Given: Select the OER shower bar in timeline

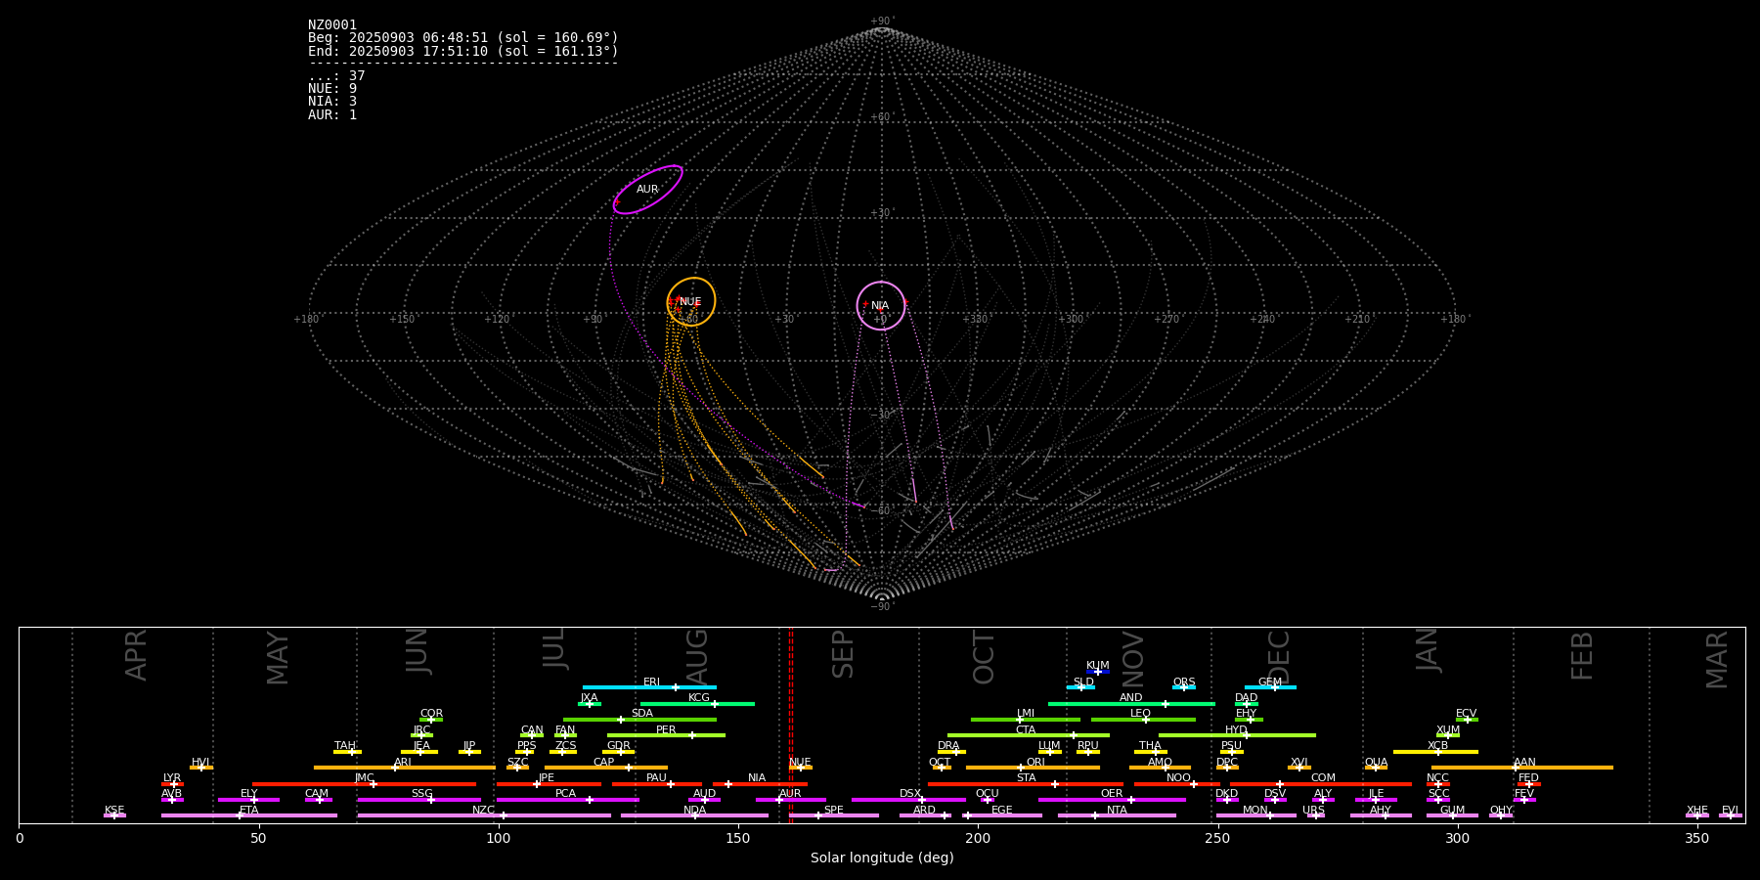Looking at the screenshot, I should pos(1112,799).
